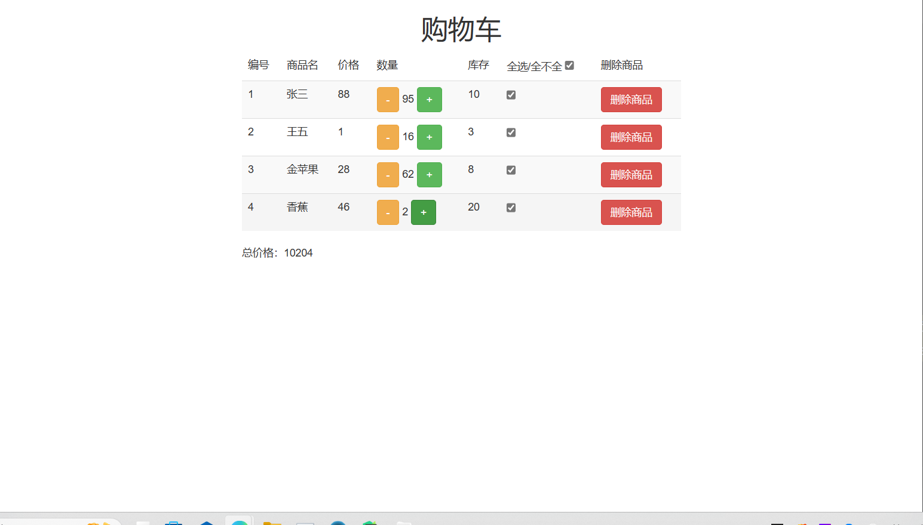Viewport: 923px width, 525px height.
Task: Delete 王五 with its 删除商品 button
Action: click(x=631, y=137)
